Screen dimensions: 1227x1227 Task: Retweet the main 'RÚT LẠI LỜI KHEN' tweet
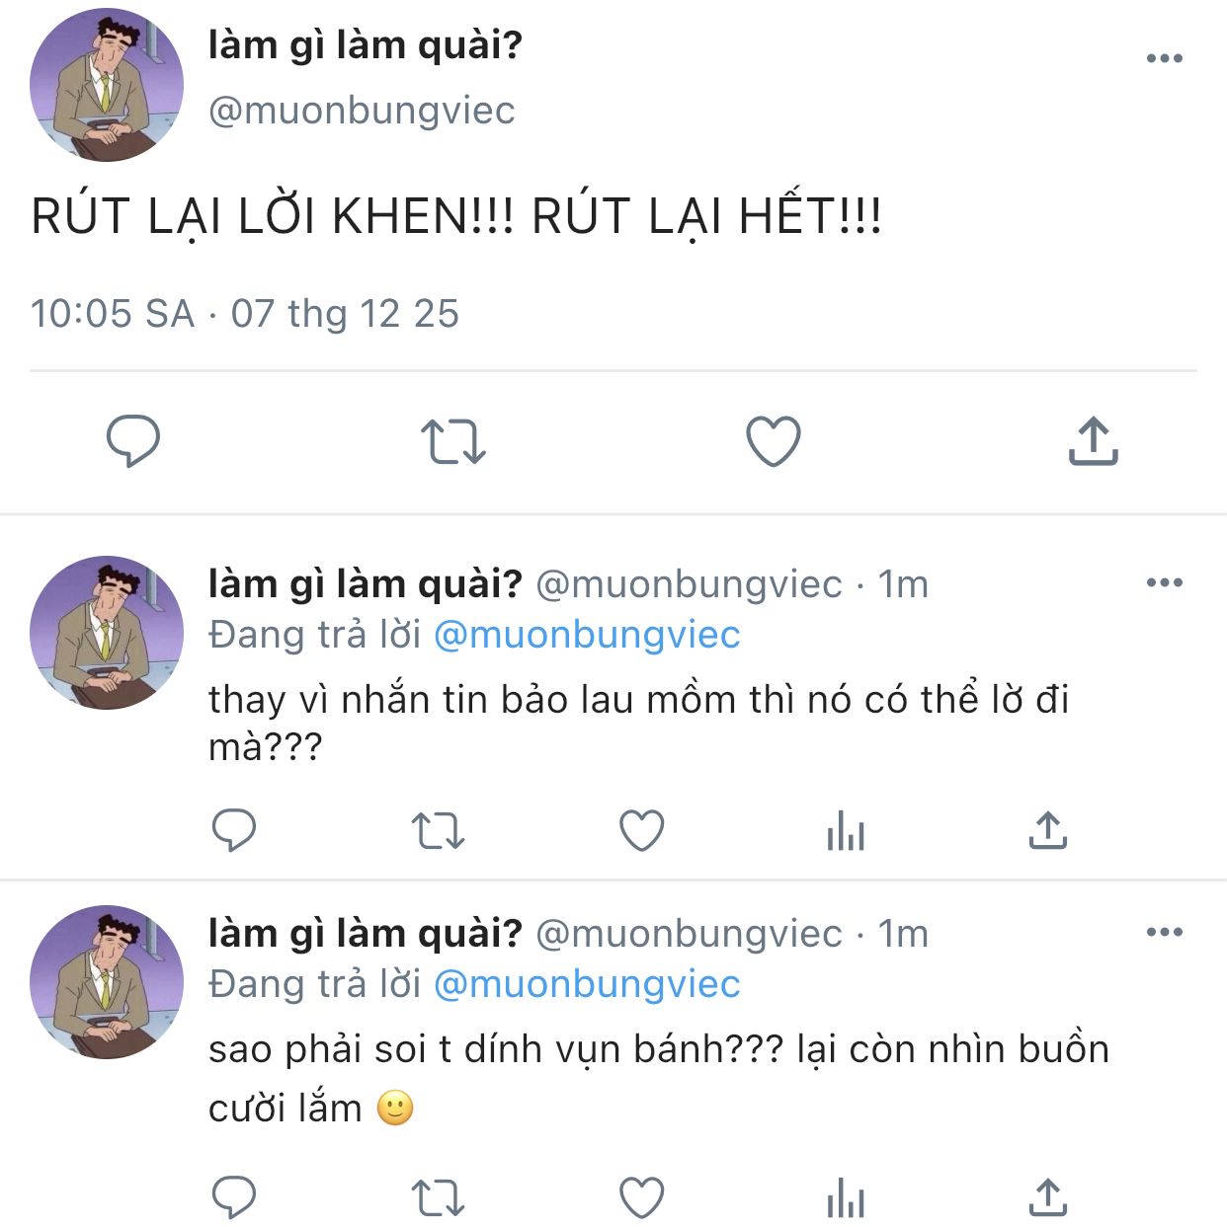pyautogui.click(x=453, y=441)
